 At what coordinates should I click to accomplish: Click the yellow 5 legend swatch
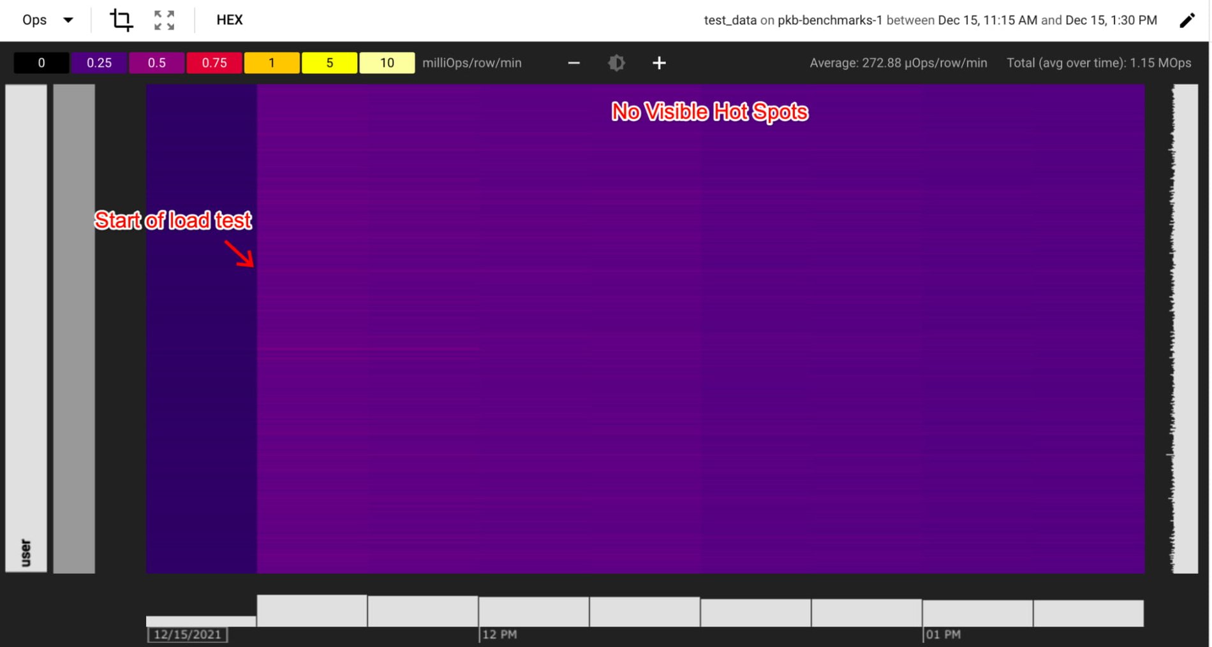[x=329, y=63]
